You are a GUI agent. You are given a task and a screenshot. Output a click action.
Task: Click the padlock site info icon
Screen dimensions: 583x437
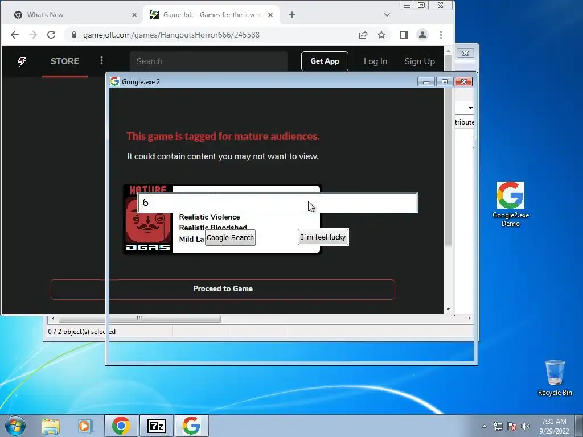point(74,35)
